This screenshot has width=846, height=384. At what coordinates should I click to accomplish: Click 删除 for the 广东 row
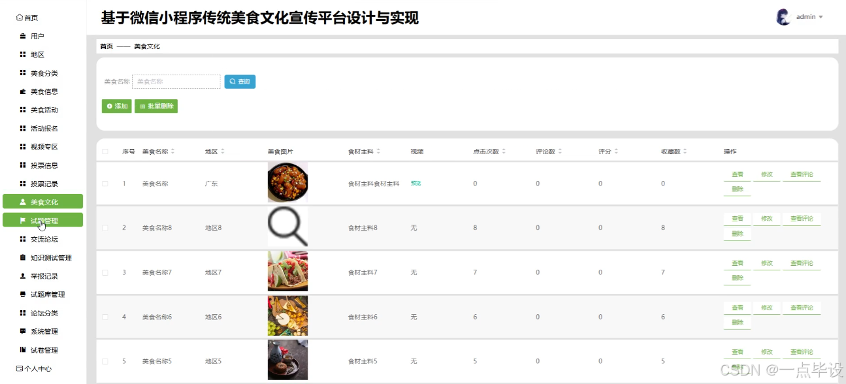(738, 189)
